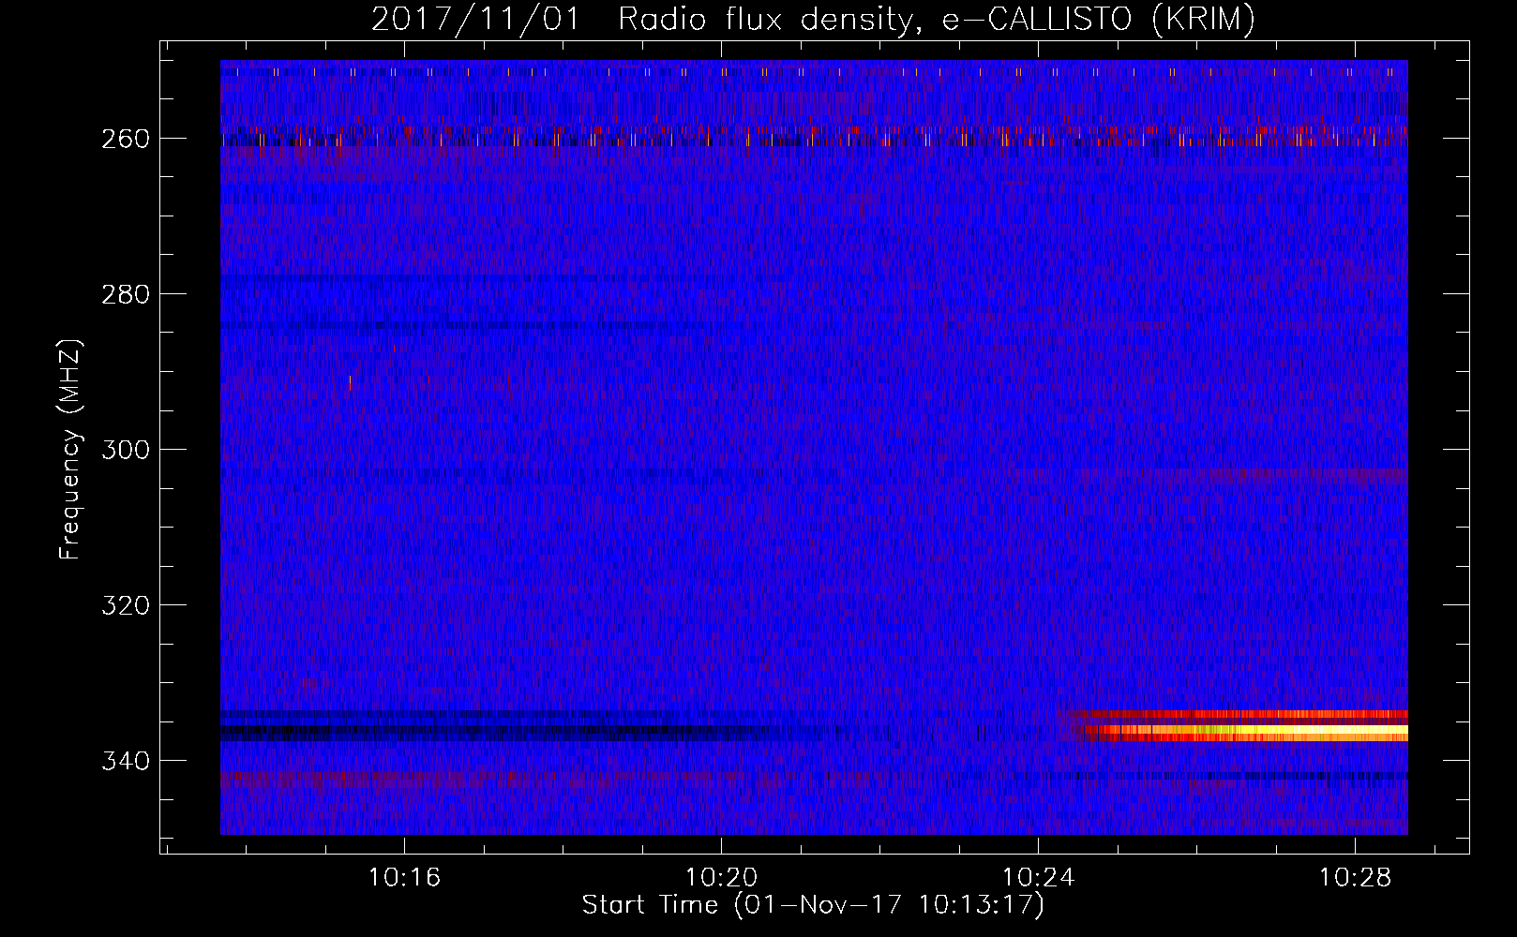Image resolution: width=1517 pixels, height=937 pixels.
Task: Click the Frequency (MHZ) axis label
Action: pyautogui.click(x=70, y=450)
